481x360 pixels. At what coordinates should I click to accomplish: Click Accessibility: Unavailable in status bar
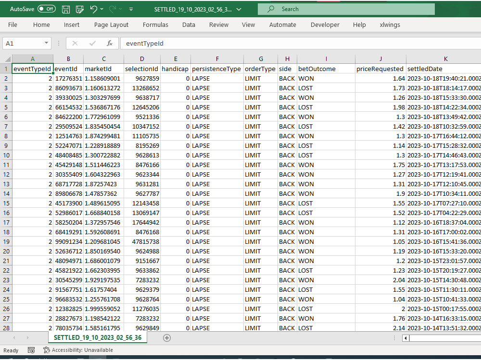coord(78,350)
